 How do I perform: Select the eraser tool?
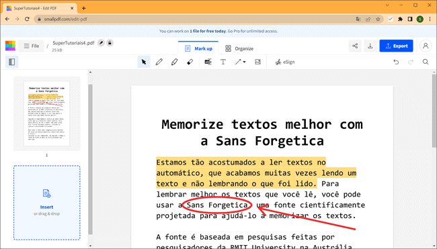pyautogui.click(x=190, y=62)
